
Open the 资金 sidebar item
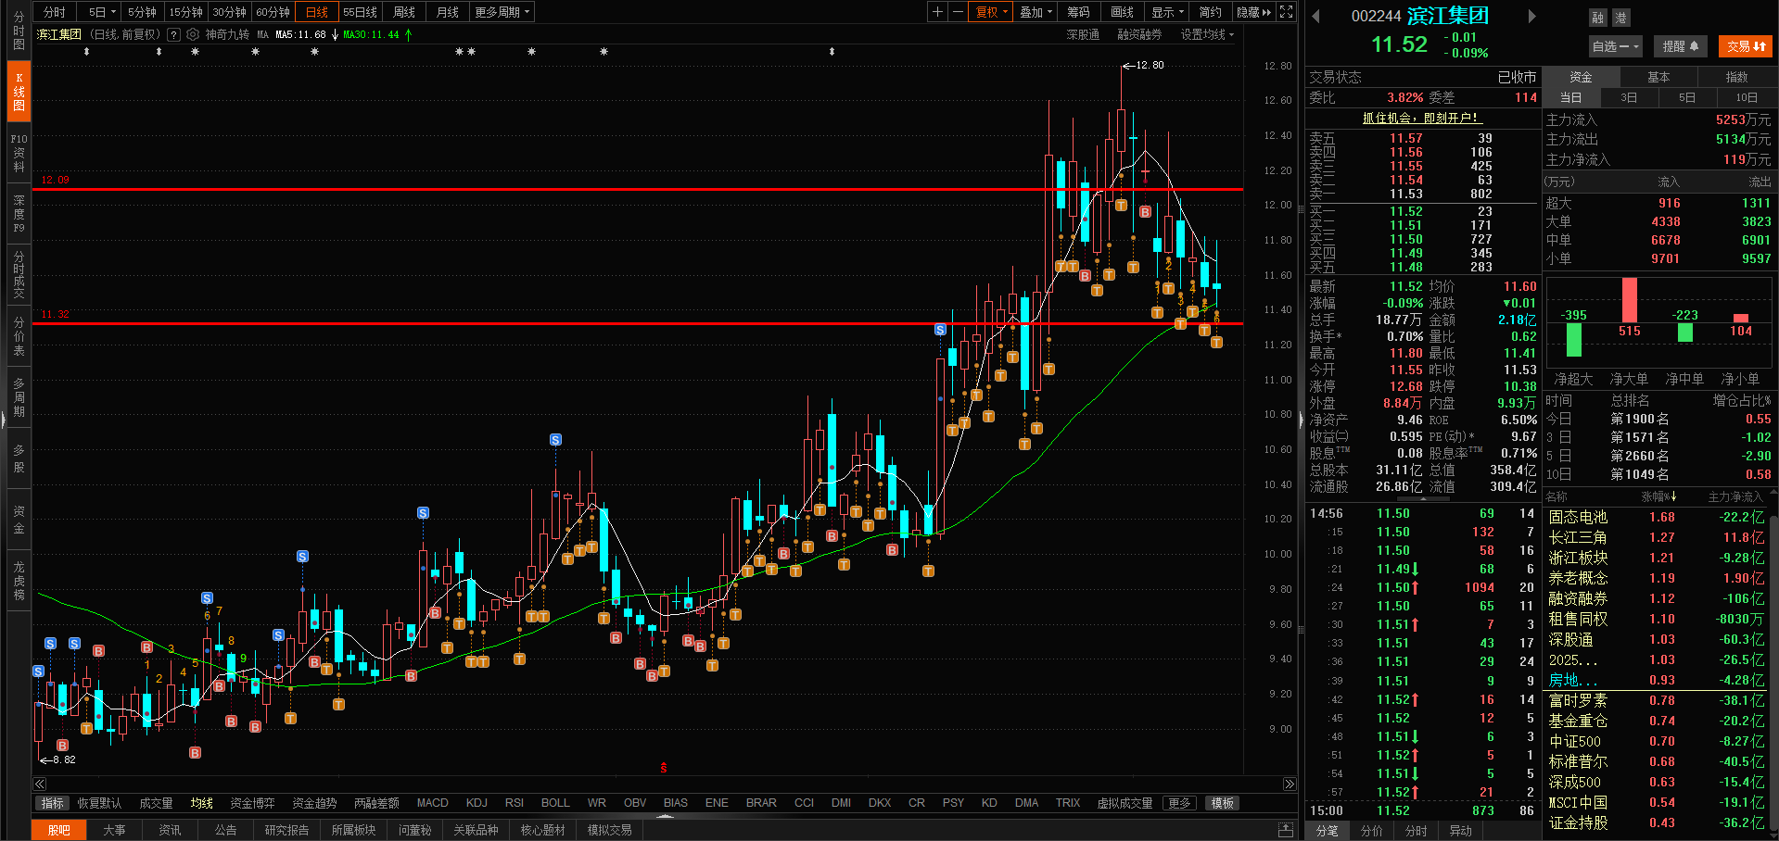(19, 520)
